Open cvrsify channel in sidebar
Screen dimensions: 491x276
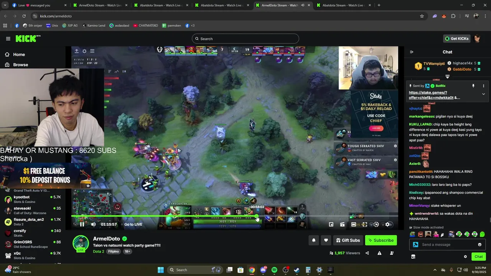(33, 233)
